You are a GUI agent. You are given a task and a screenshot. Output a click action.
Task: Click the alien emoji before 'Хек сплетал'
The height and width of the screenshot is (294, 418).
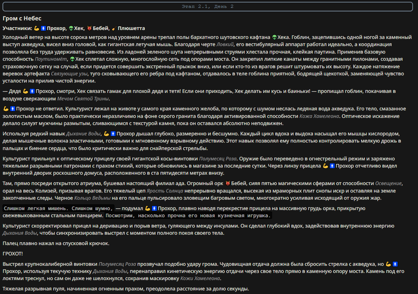(72, 59)
